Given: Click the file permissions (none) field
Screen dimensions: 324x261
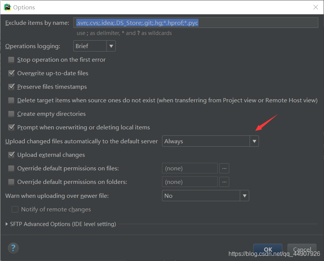Looking at the screenshot, I should tap(190, 168).
